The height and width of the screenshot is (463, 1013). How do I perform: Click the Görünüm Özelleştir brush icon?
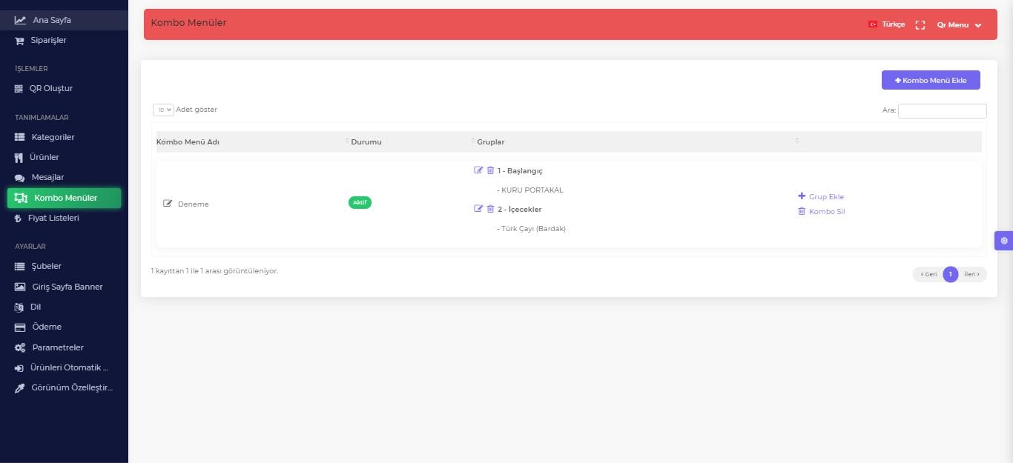(x=20, y=388)
